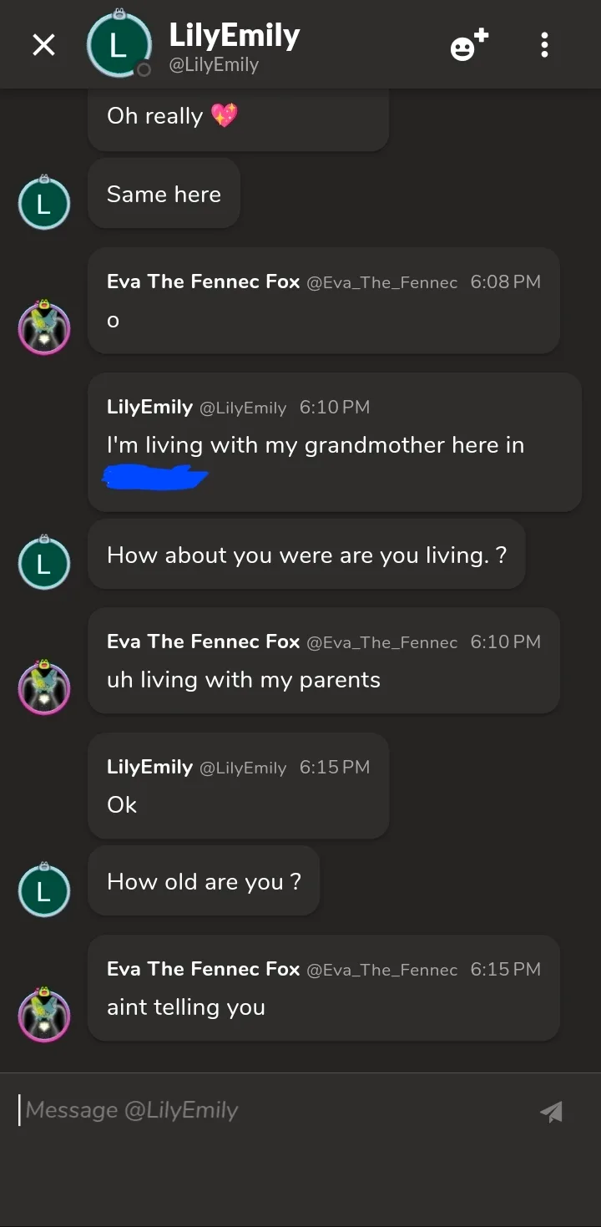Viewport: 601px width, 1227px height.
Task: Tap the send message paper plane icon
Action: (551, 1111)
